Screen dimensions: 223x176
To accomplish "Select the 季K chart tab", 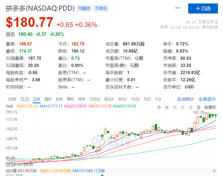I will click(70, 99).
